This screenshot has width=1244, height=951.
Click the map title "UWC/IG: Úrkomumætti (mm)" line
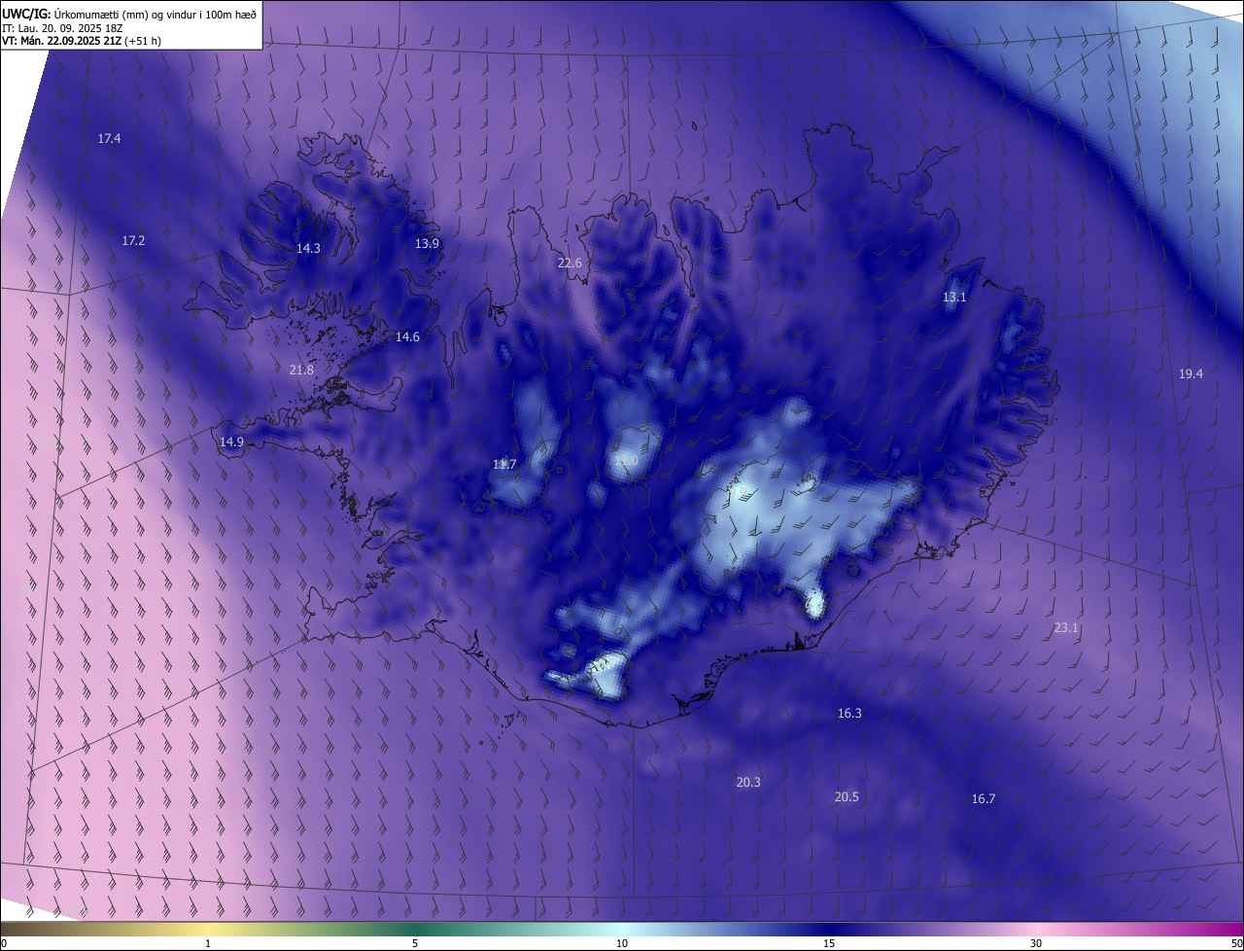130,14
